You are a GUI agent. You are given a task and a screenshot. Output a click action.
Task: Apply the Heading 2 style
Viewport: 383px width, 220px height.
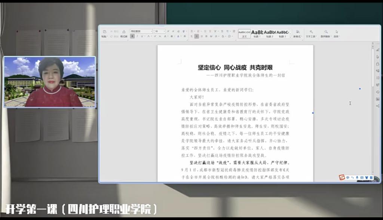pyautogui.click(x=270, y=34)
